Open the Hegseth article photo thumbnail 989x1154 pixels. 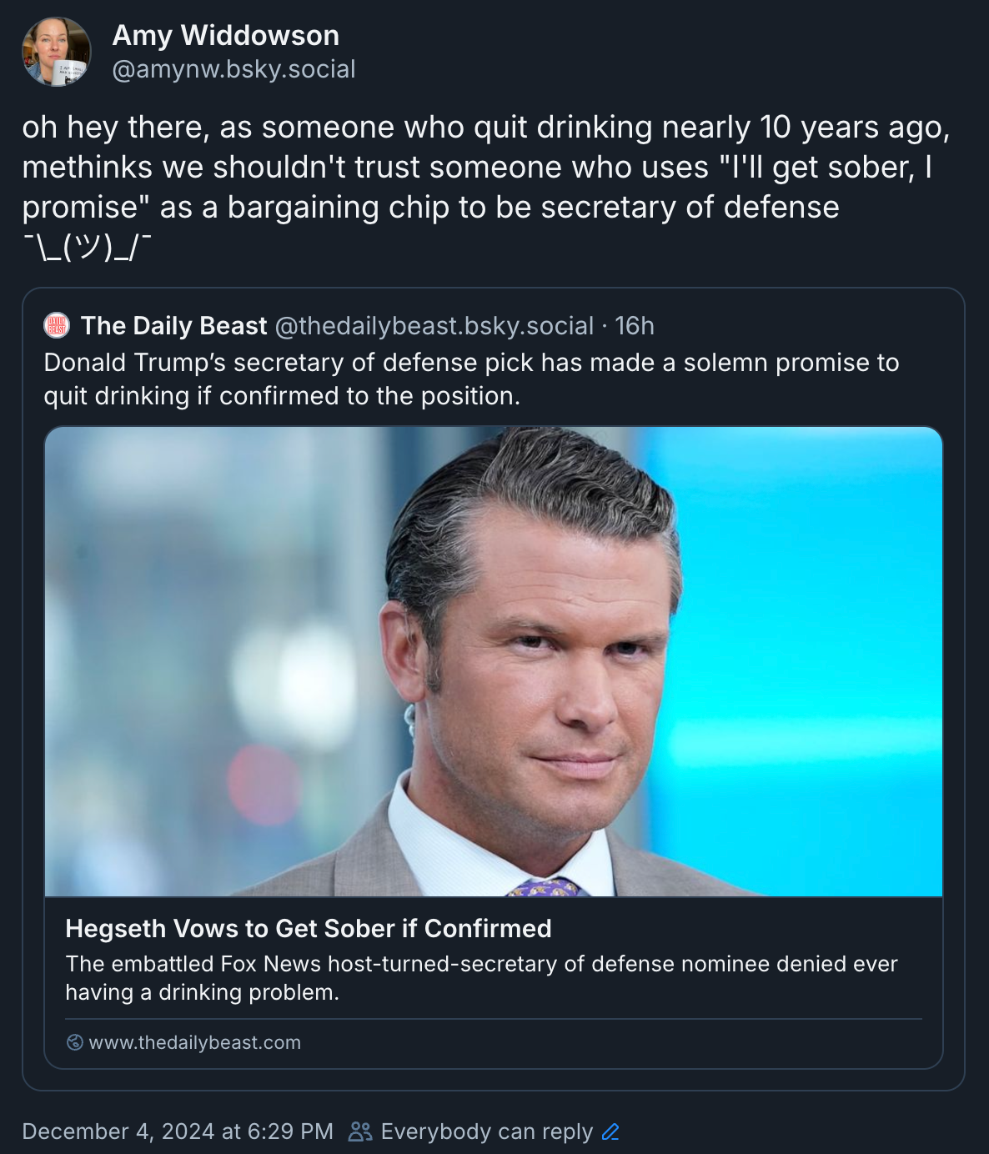(494, 661)
